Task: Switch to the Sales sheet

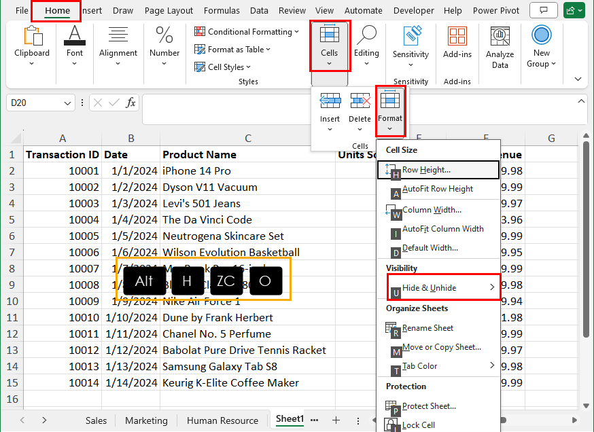Action: (x=96, y=420)
